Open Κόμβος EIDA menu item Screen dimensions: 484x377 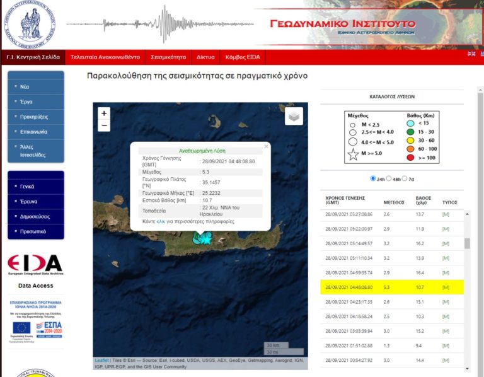tap(243, 57)
